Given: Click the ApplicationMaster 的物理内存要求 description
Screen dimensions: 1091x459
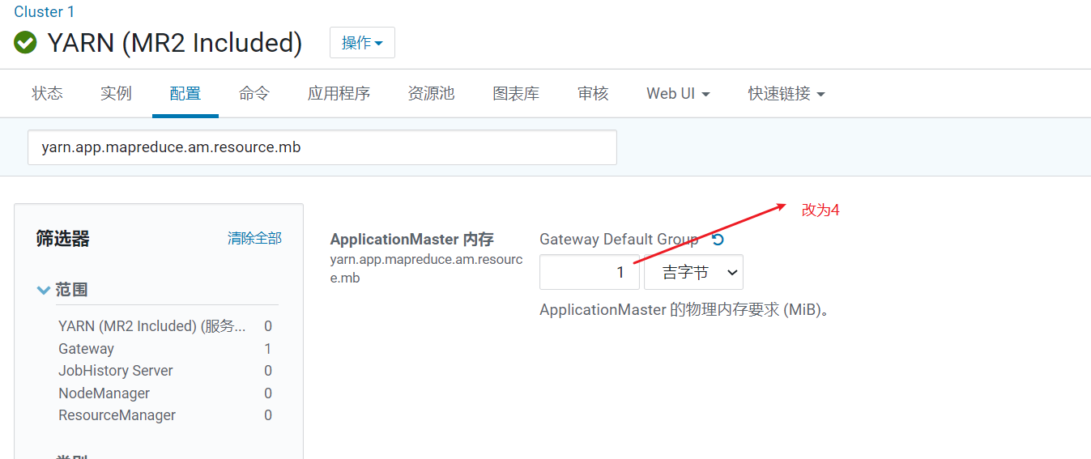Looking at the screenshot, I should [686, 310].
